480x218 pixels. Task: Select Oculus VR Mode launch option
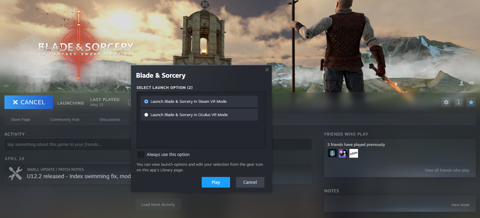[199, 115]
